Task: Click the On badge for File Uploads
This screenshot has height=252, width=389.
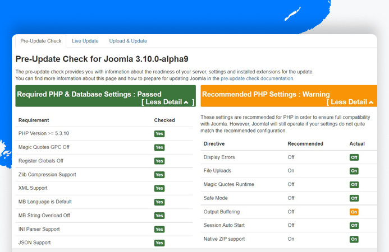Action: click(354, 171)
